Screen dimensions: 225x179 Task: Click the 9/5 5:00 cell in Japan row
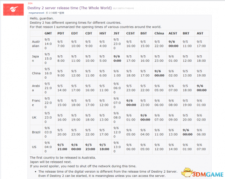tap(103, 58)
